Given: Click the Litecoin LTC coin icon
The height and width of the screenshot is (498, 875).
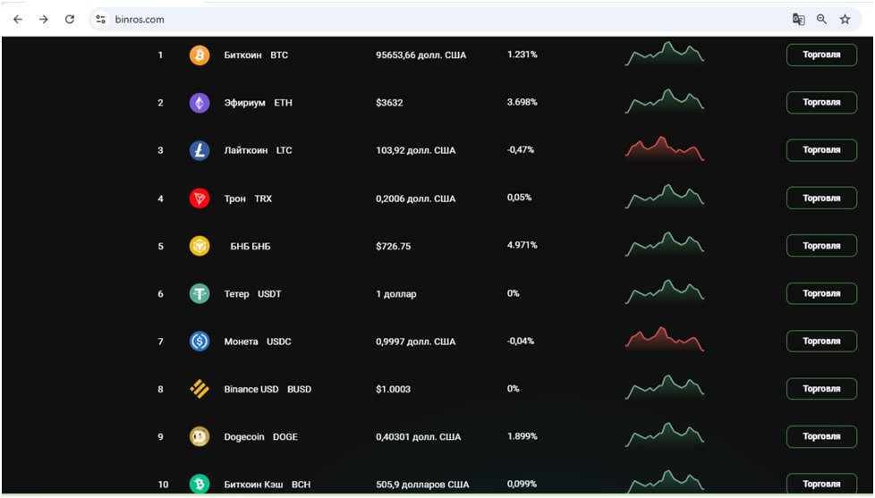Looking at the screenshot, I should (200, 150).
